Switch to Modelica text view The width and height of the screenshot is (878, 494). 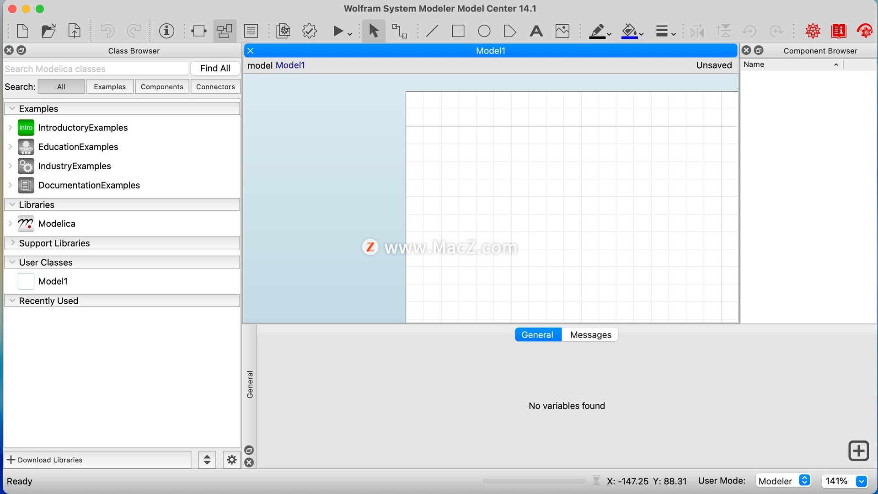251,31
